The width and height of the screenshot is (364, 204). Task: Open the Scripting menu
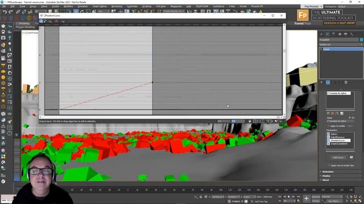click(x=147, y=6)
